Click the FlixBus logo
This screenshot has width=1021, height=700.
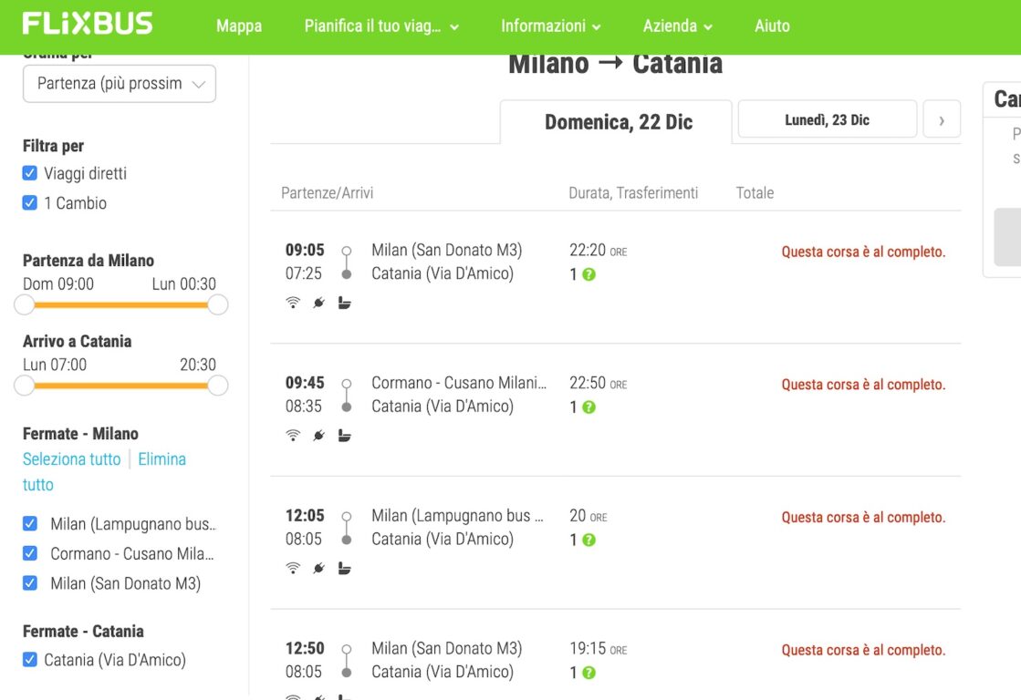click(x=88, y=24)
